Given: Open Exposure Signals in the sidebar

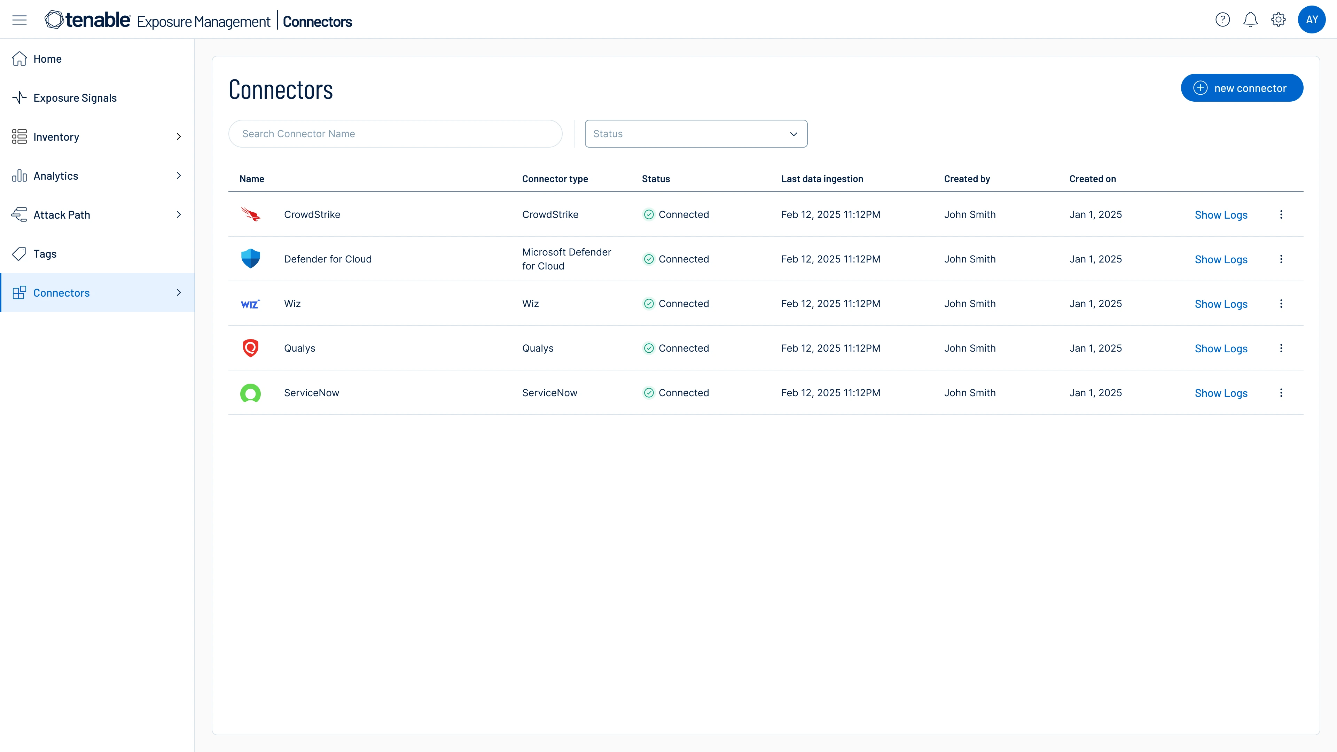Looking at the screenshot, I should 97,97.
